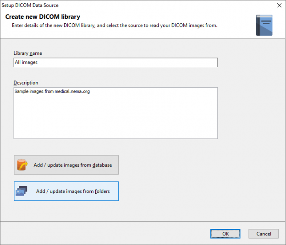Click the orange database cylinder icon
The width and height of the screenshot is (286, 245).
pyautogui.click(x=22, y=165)
